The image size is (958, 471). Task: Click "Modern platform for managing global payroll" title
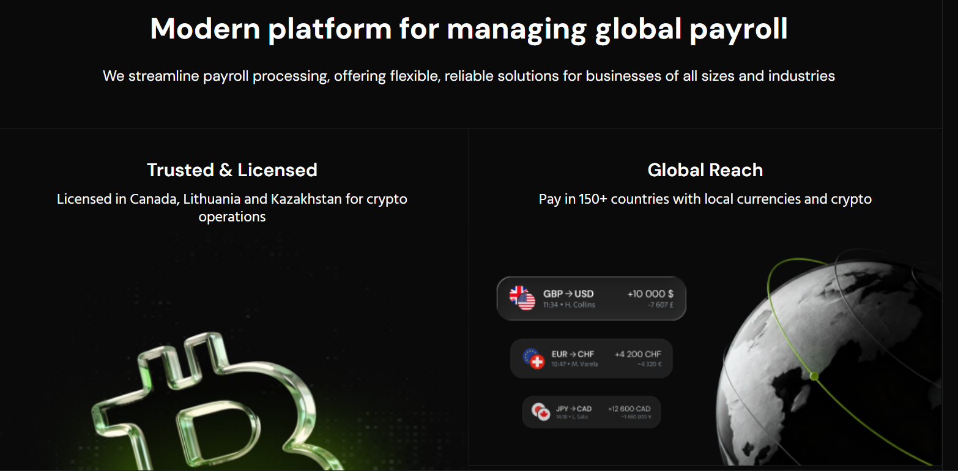point(469,29)
